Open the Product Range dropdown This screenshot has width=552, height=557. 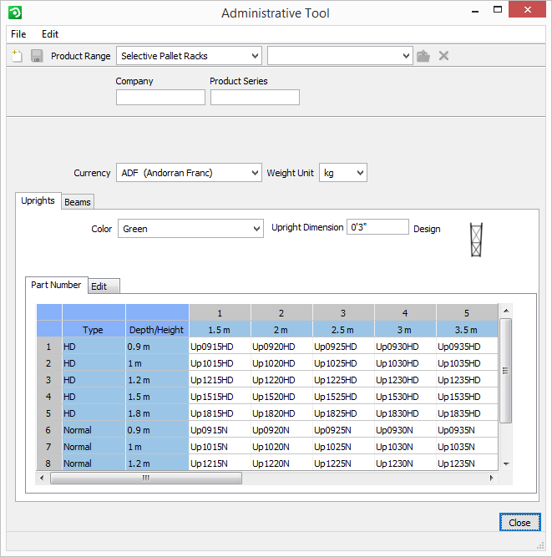tap(189, 56)
